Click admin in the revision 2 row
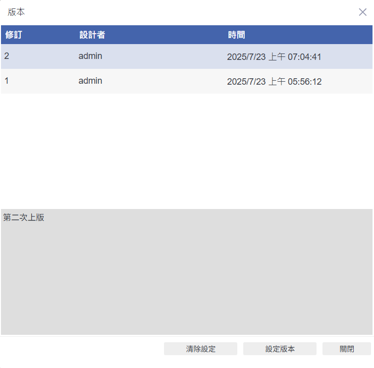Image resolution: width=374 pixels, height=368 pixels. [x=90, y=56]
